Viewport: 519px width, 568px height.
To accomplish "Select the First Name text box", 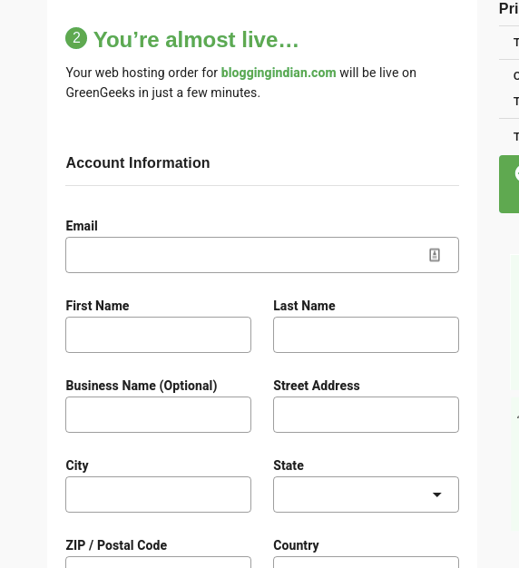I will pyautogui.click(x=158, y=335).
